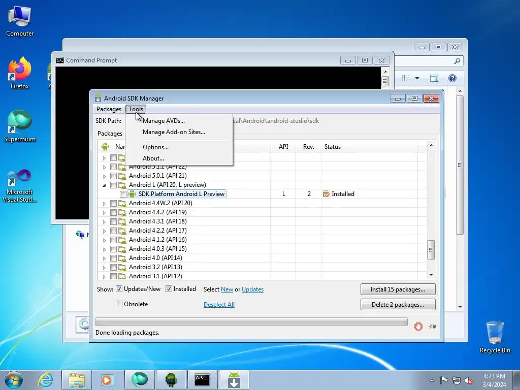Expand the Android 4.1.2 (API 16) node

(104, 240)
